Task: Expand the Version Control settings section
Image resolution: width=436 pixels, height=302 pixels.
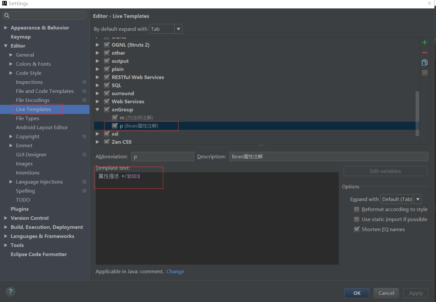Action: (x=6, y=218)
